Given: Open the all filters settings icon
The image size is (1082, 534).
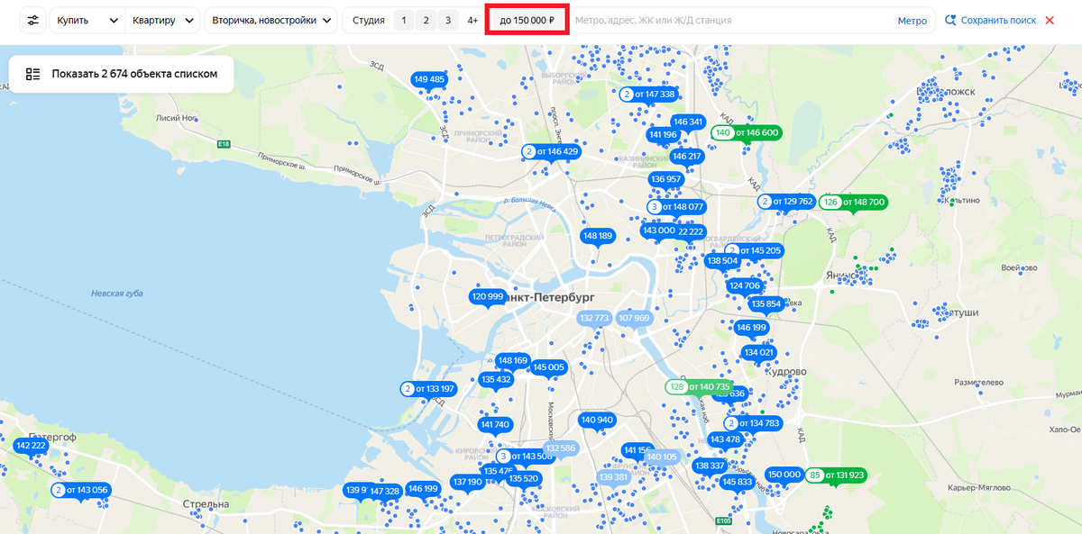Looking at the screenshot, I should (x=32, y=20).
